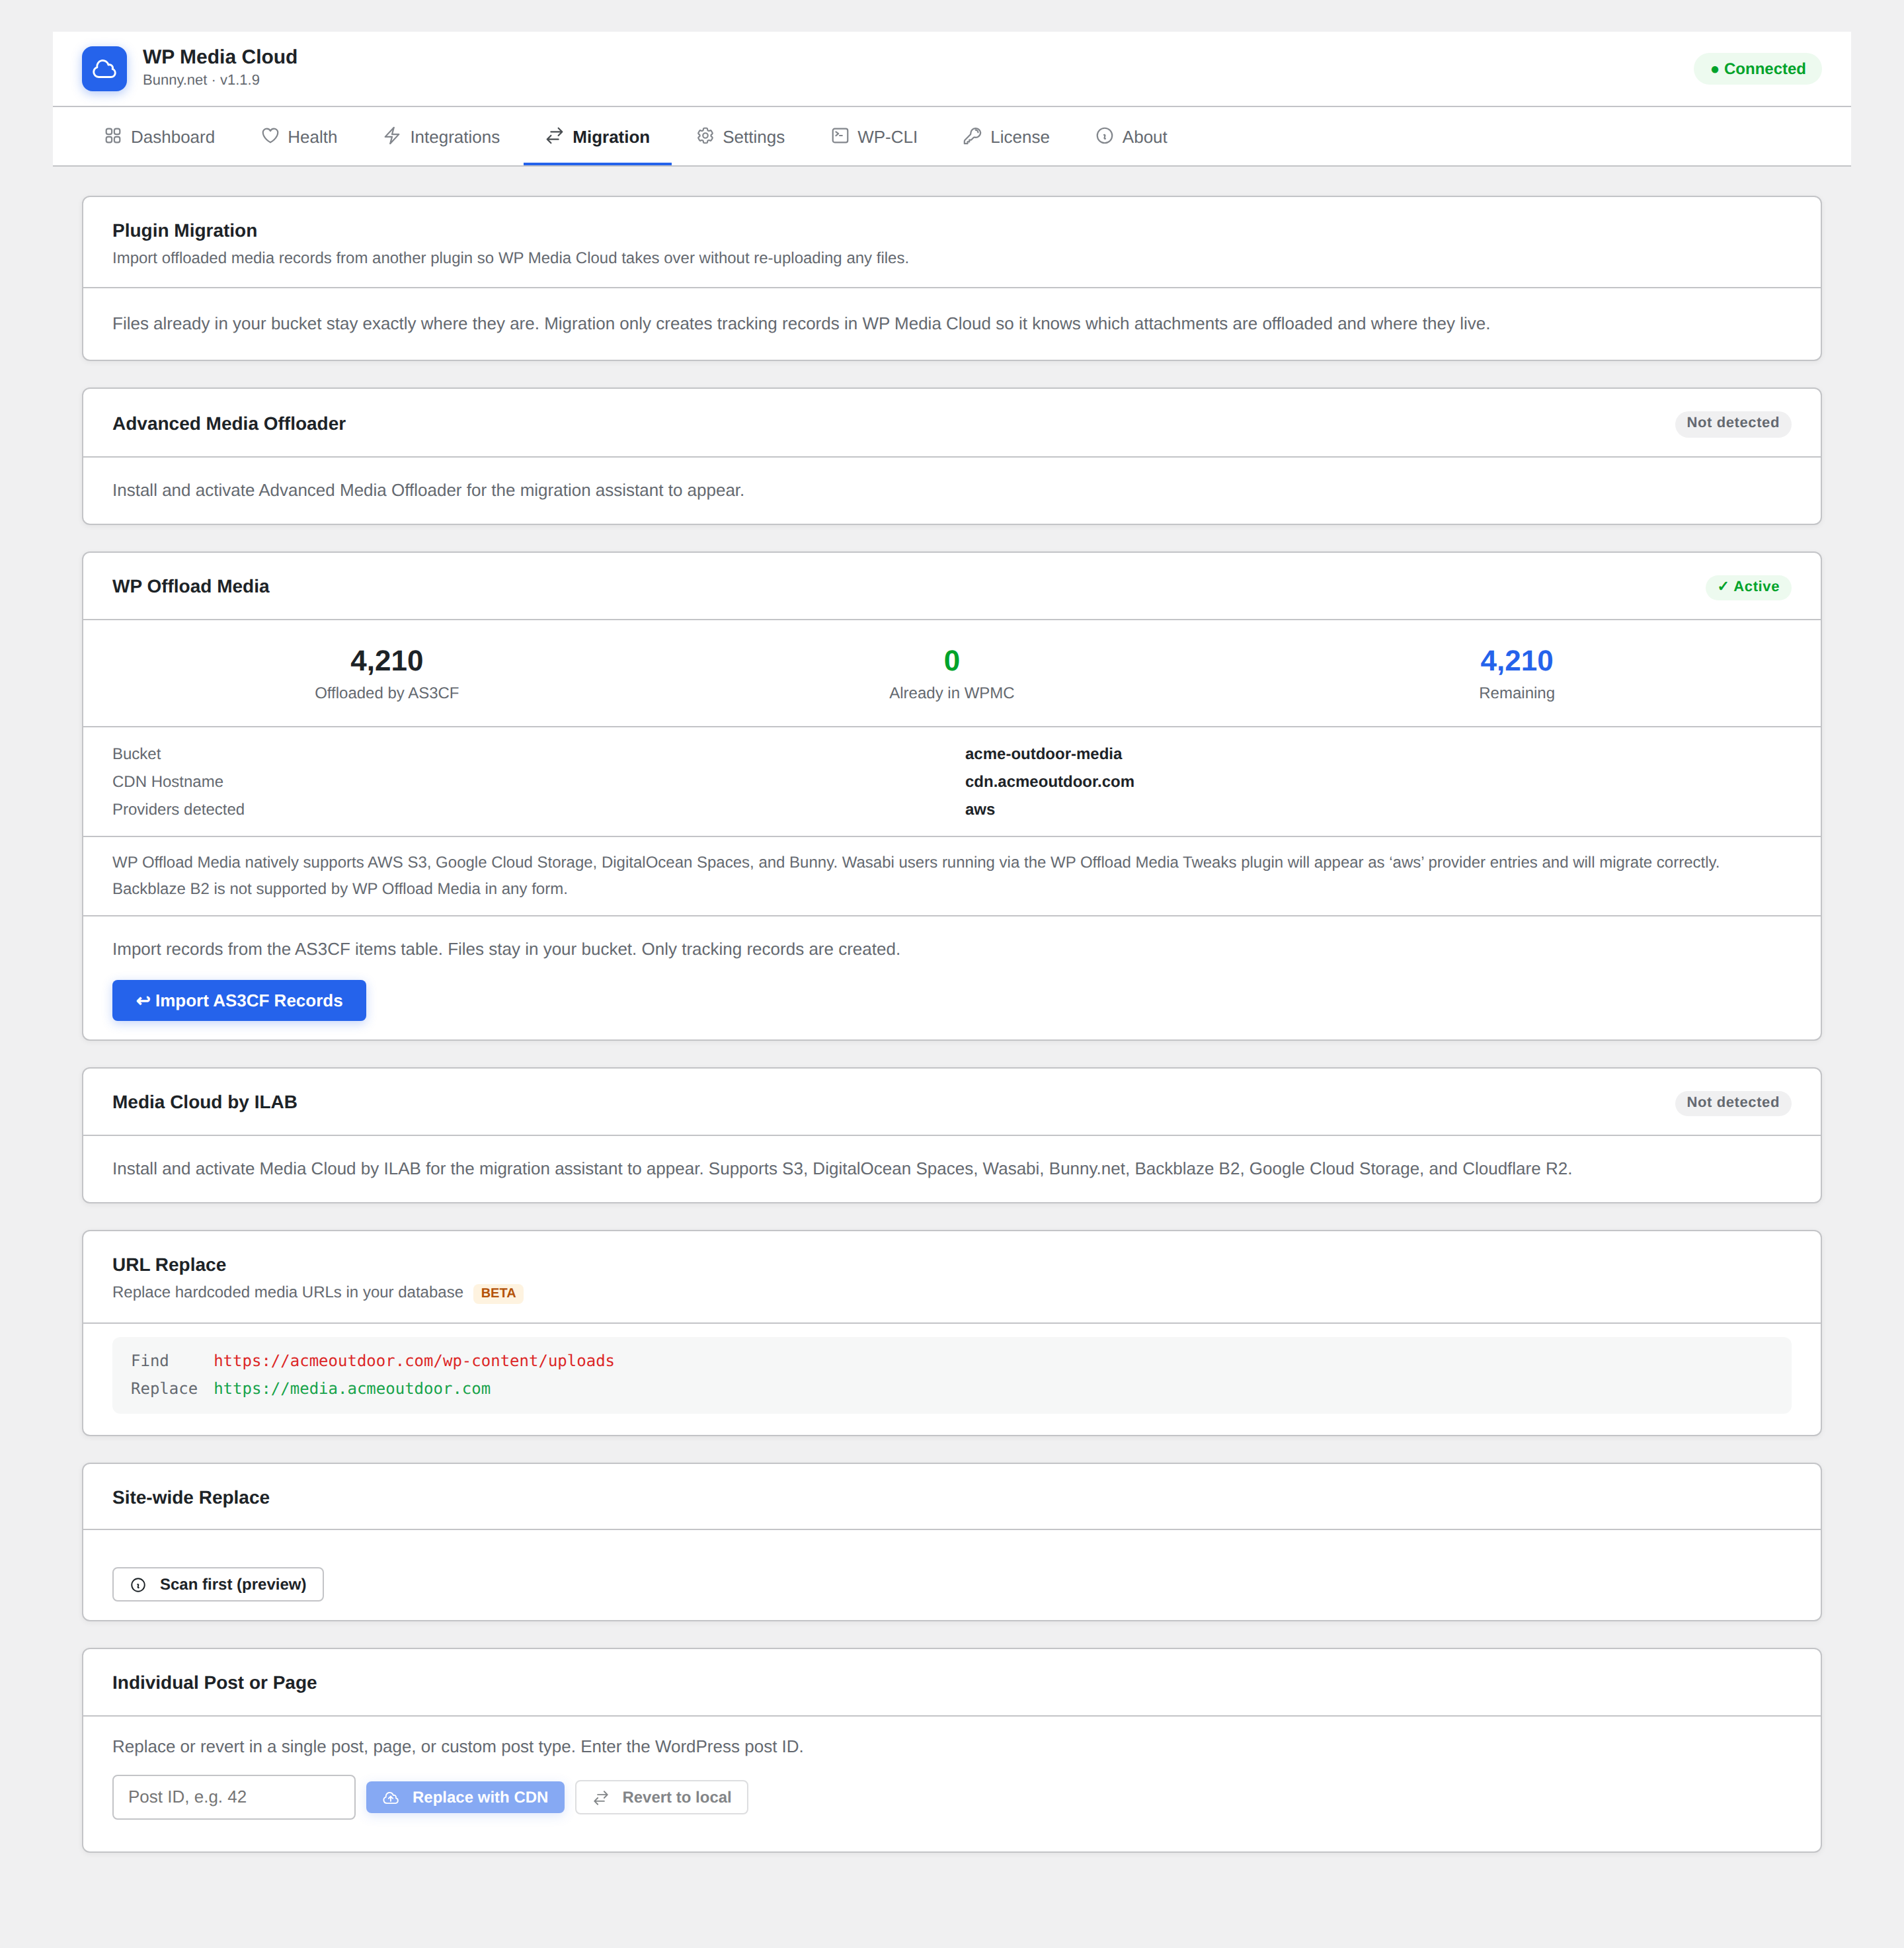Click the info icon in Scan first
1904x1948 pixels.
click(x=138, y=1585)
